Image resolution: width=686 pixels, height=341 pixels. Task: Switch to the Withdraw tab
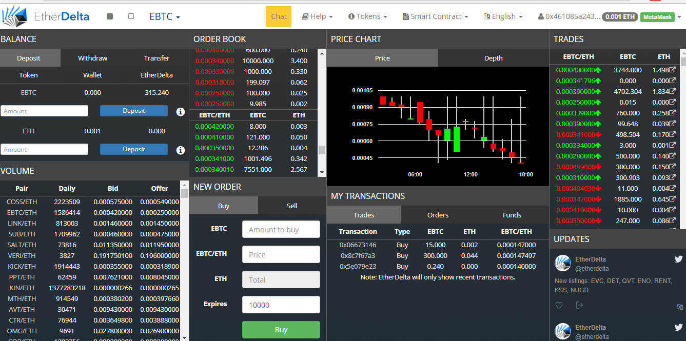93,58
